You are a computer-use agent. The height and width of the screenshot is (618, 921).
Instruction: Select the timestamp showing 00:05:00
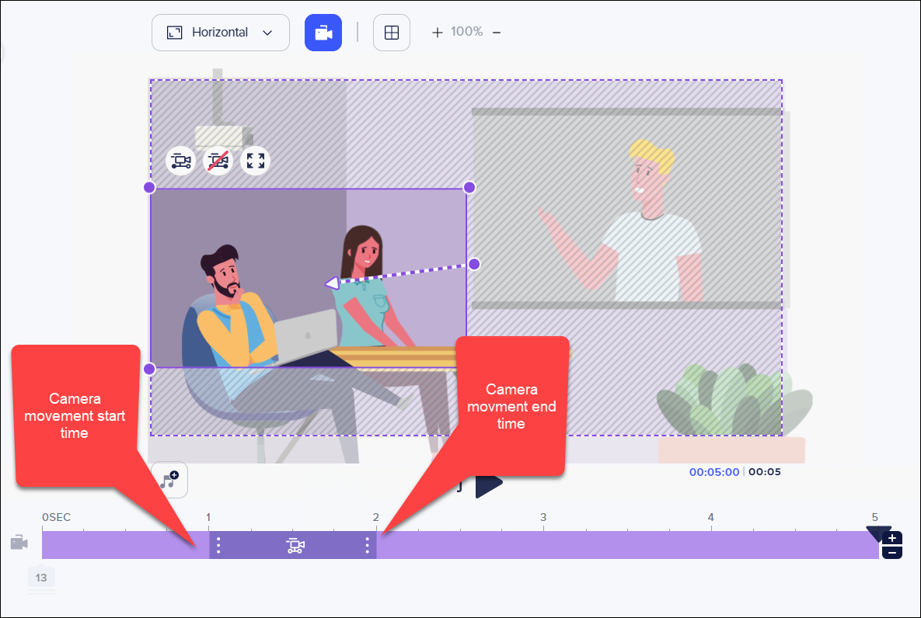click(x=713, y=471)
